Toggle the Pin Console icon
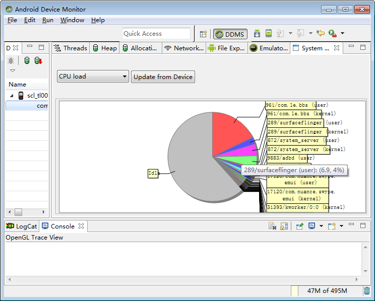 coord(300,226)
